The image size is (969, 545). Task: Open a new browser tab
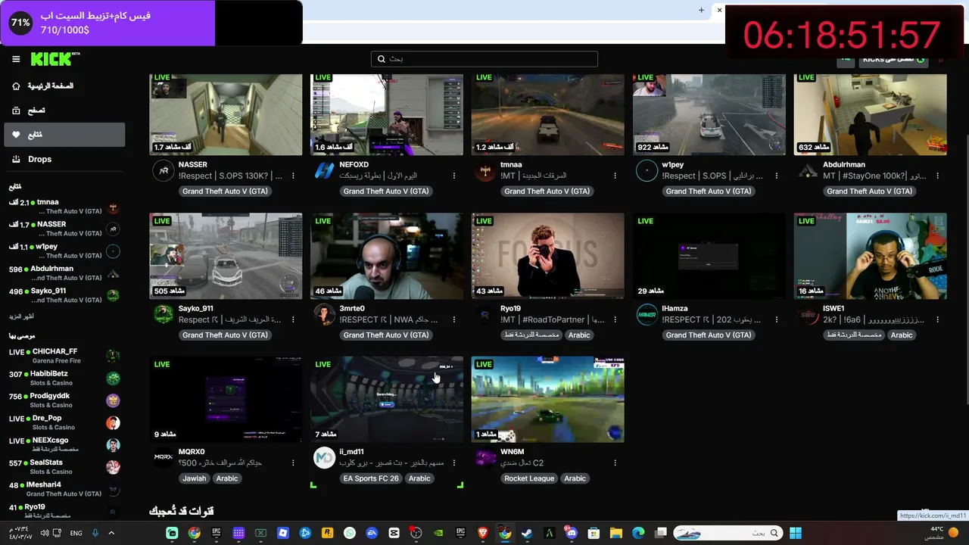point(701,11)
